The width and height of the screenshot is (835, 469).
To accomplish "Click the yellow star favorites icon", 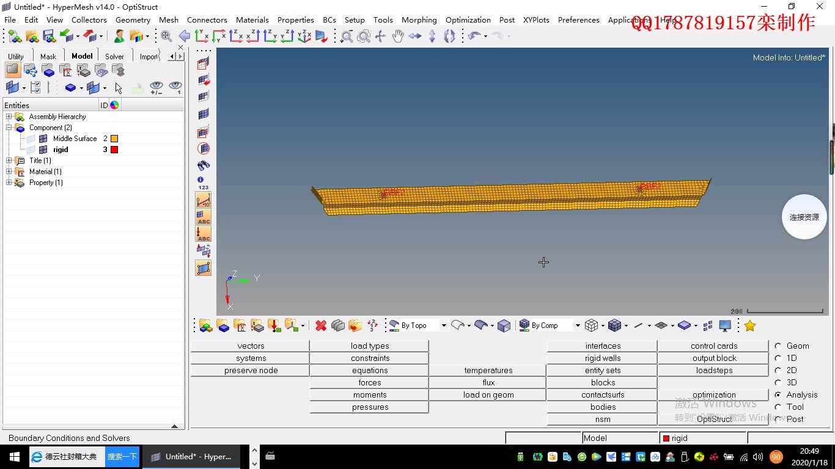I will (750, 326).
